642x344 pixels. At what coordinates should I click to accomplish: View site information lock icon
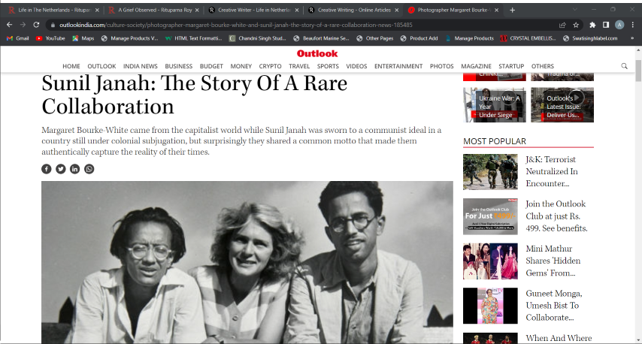pyautogui.click(x=53, y=25)
